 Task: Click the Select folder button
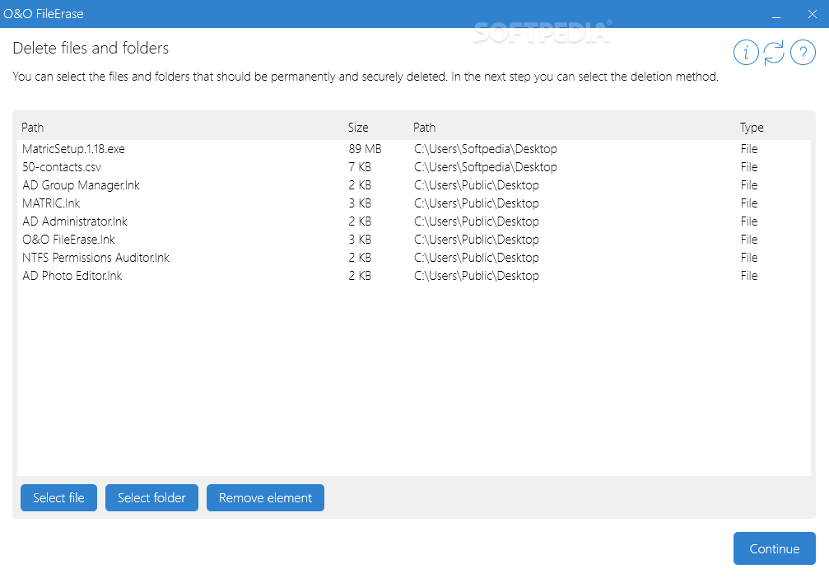pyautogui.click(x=151, y=497)
